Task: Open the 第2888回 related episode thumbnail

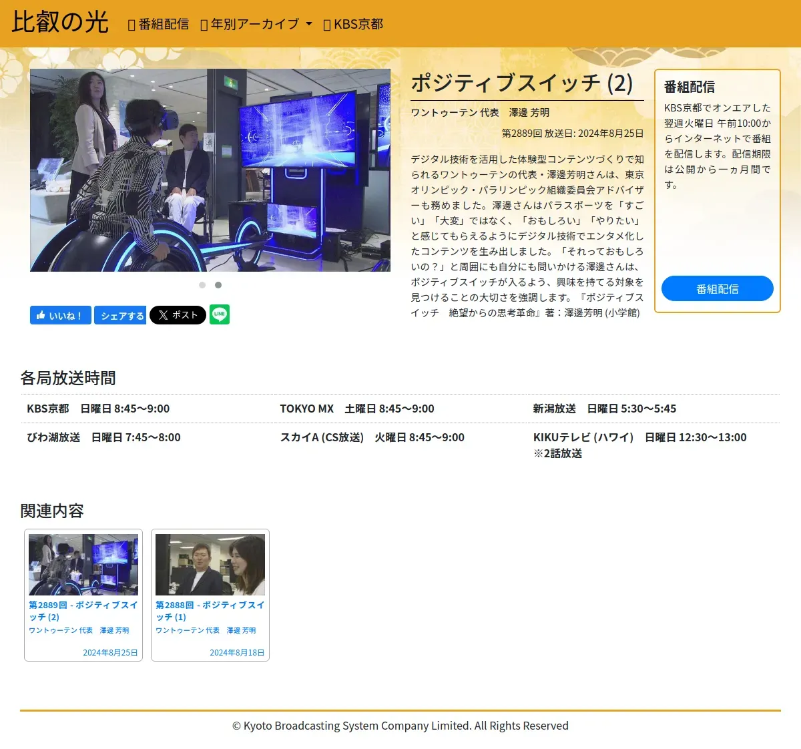Action: click(210, 565)
